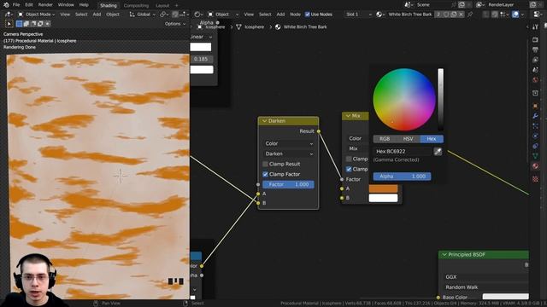Select the HSV color mode
The width and height of the screenshot is (547, 307).
tap(409, 139)
